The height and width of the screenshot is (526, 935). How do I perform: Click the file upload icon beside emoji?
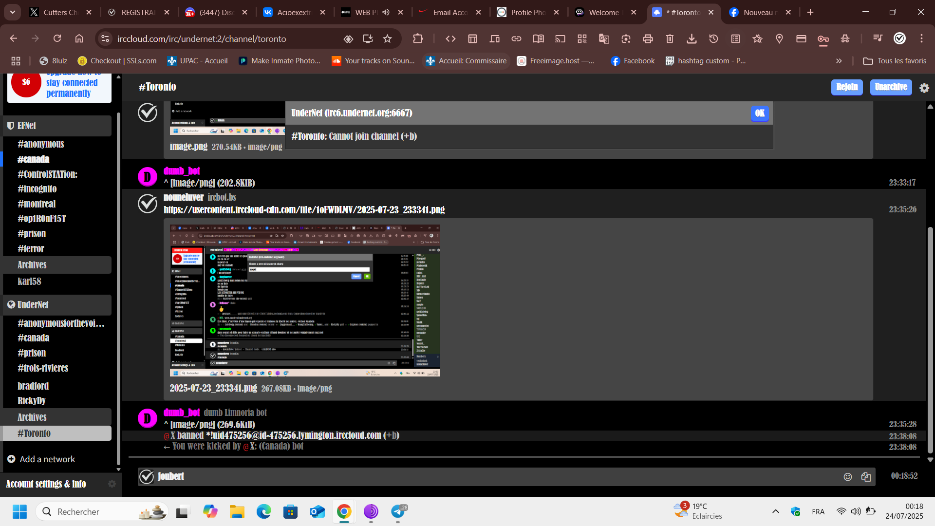pos(866,477)
